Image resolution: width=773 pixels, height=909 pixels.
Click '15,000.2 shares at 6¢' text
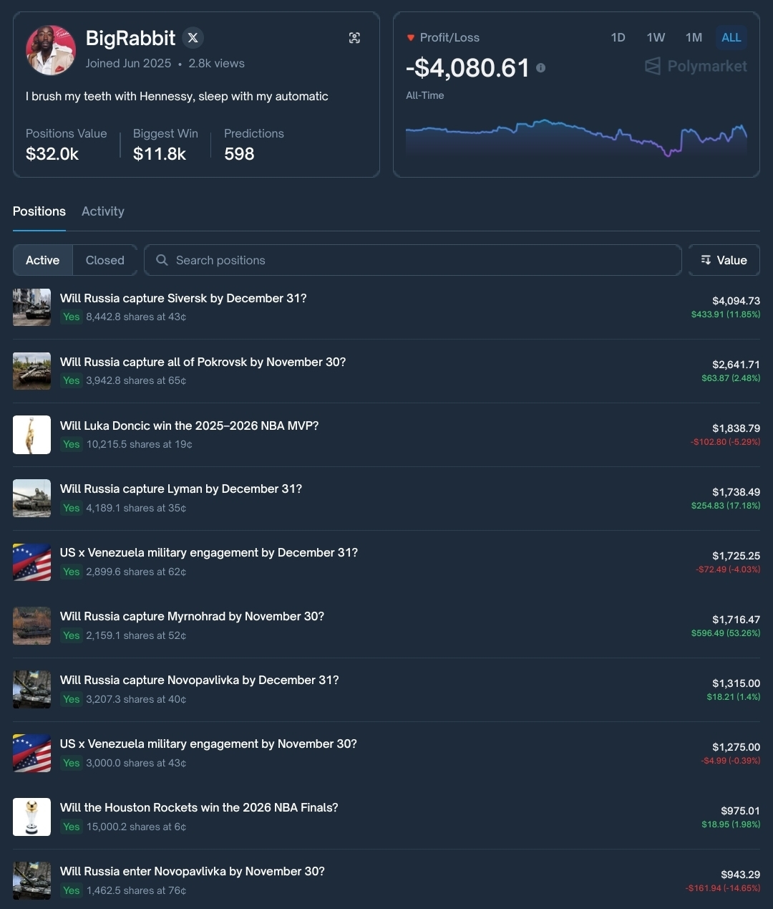pyautogui.click(x=136, y=827)
